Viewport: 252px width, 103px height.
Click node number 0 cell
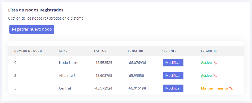(15, 63)
